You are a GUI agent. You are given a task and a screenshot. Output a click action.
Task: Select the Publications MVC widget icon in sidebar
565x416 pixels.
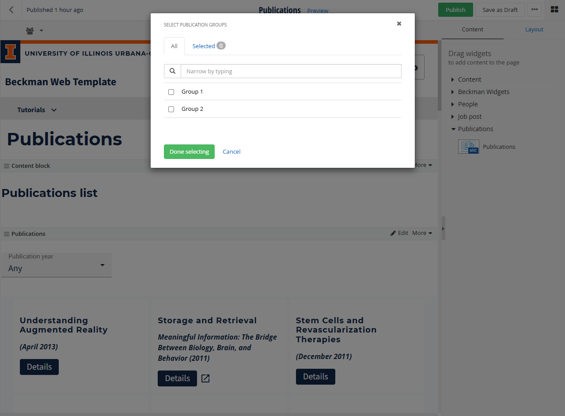click(x=469, y=146)
